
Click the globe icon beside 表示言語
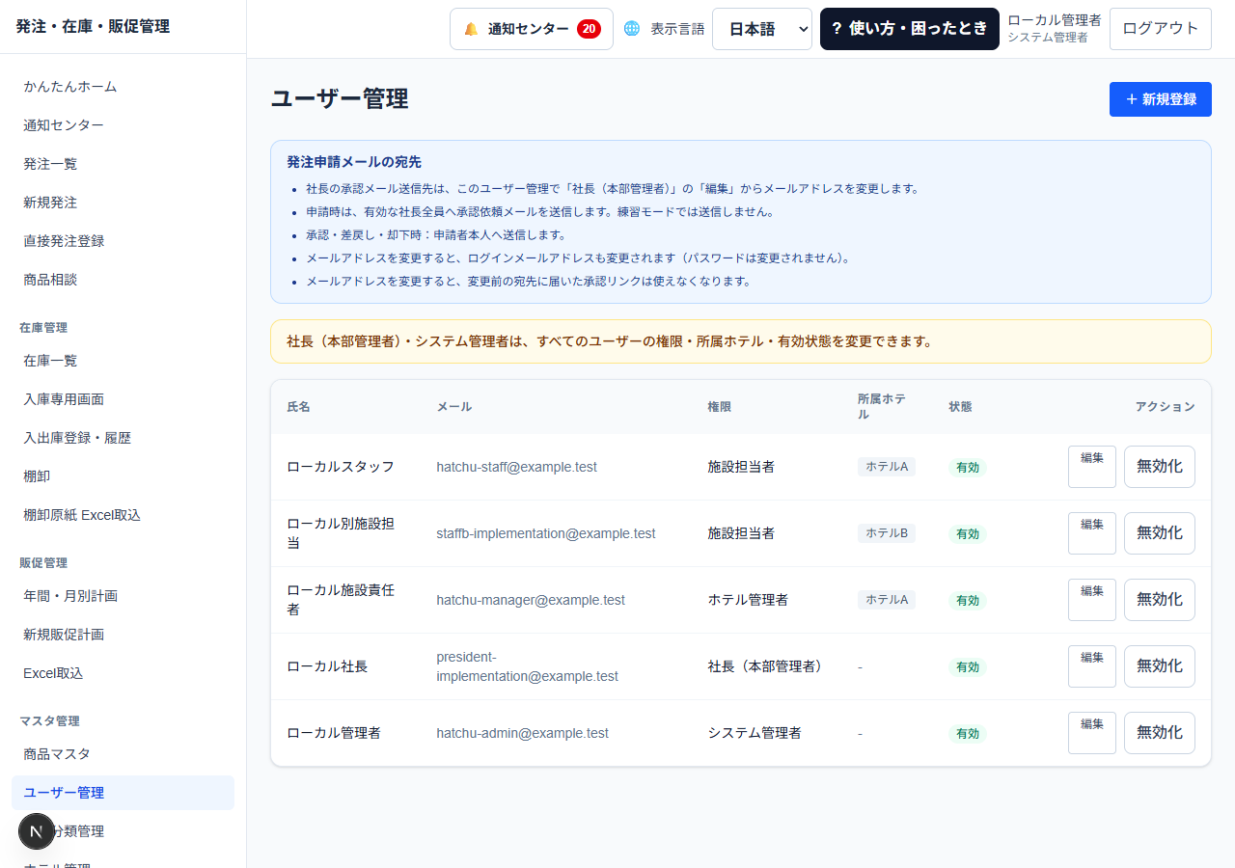point(632,29)
